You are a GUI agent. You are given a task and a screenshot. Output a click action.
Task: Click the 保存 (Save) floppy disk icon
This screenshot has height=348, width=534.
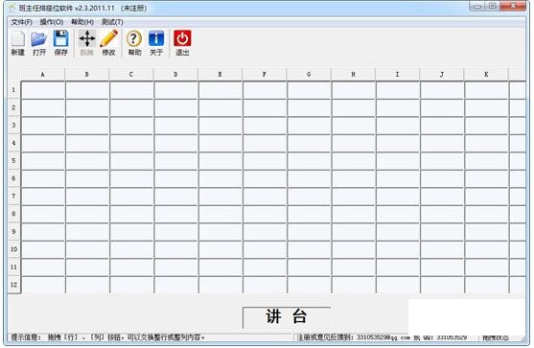pyautogui.click(x=61, y=42)
